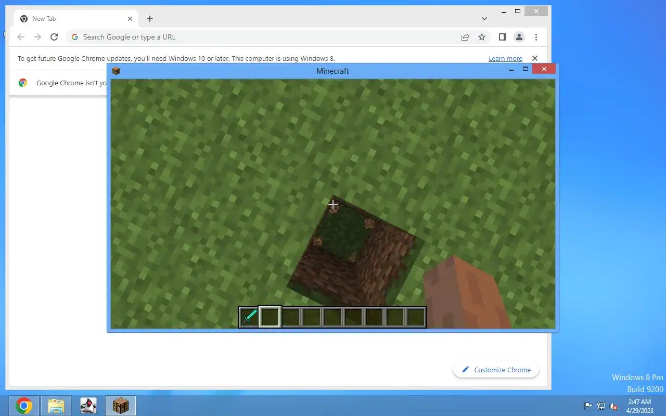Click the Google icon in address bar
Image resolution: width=666 pixels, height=416 pixels.
75,37
